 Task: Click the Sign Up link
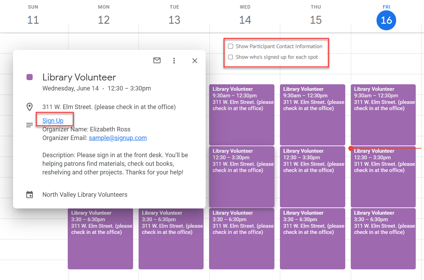53,121
